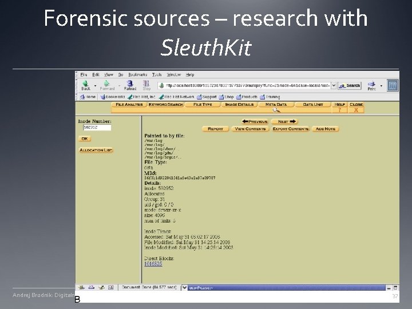Switch to the File Type tab
This screenshot has height=309, width=412.
[203, 105]
